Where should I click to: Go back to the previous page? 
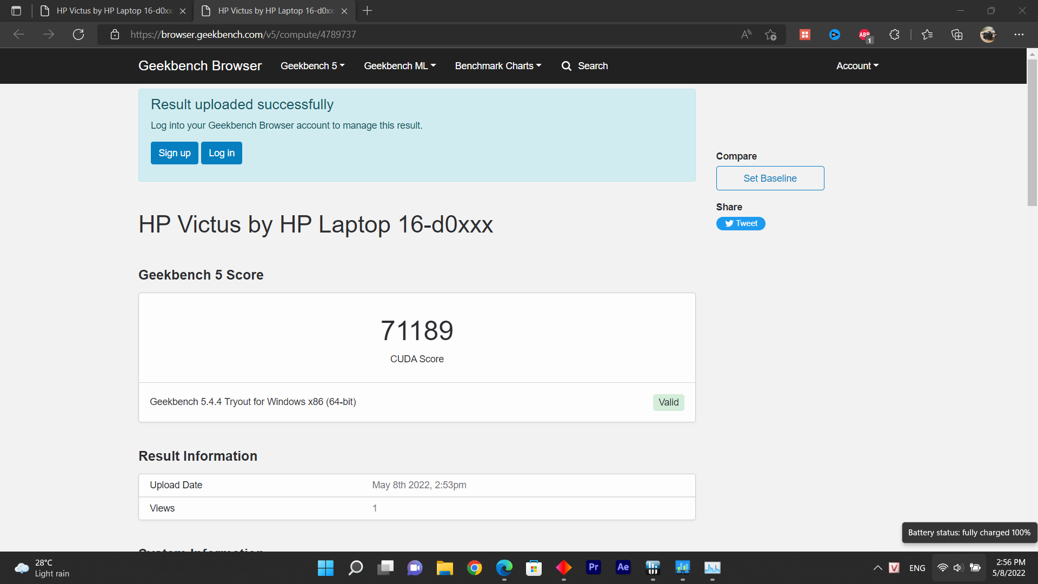point(19,35)
